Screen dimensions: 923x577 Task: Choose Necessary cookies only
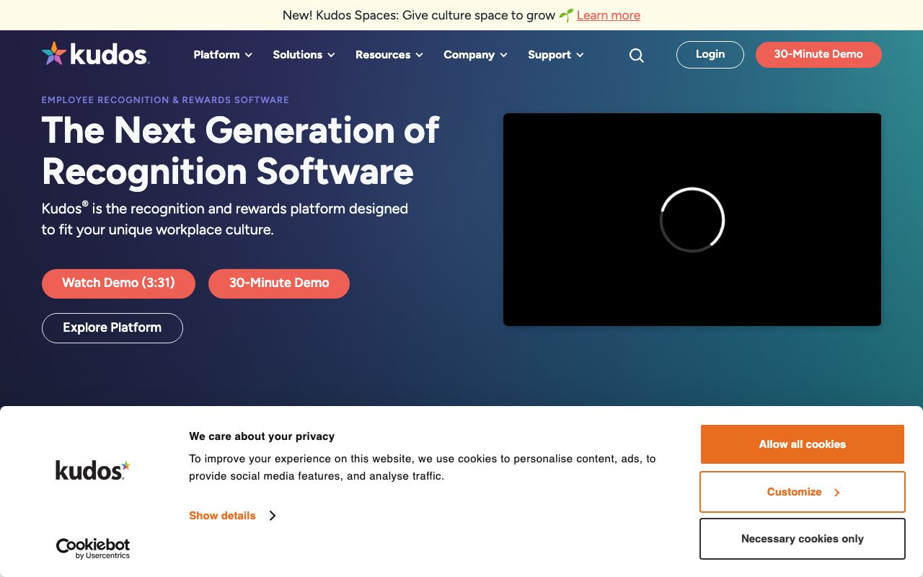802,539
